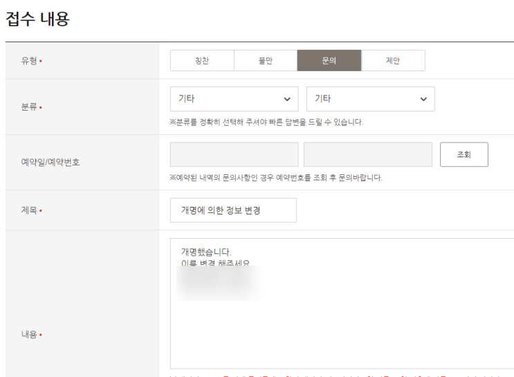
Task: Click the 조회 lookup button
Action: pos(464,154)
